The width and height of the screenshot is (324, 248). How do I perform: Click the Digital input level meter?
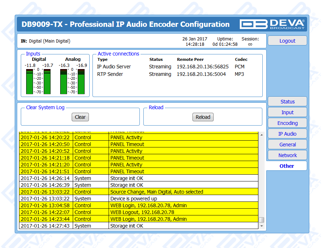(x=39, y=81)
